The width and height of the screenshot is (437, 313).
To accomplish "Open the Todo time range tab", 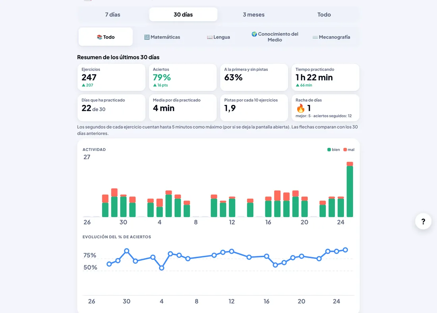I will [x=324, y=14].
